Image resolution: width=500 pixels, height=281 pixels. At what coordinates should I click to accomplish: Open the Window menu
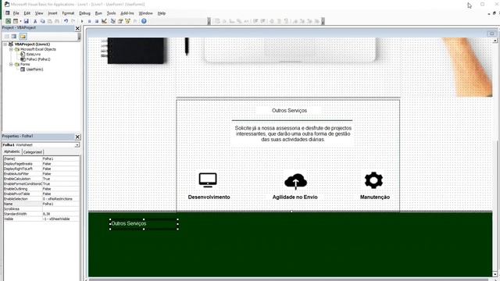point(146,13)
